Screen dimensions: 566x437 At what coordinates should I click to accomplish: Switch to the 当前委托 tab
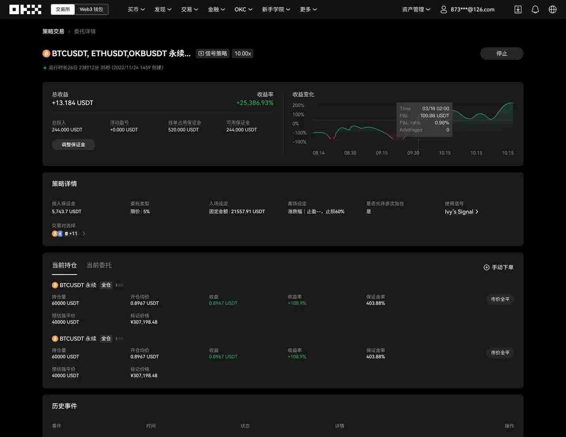99,265
